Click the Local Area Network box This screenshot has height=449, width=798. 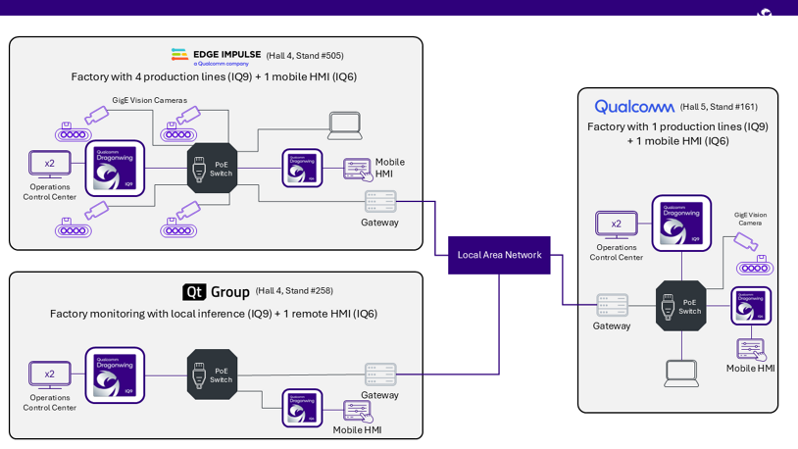tap(499, 255)
